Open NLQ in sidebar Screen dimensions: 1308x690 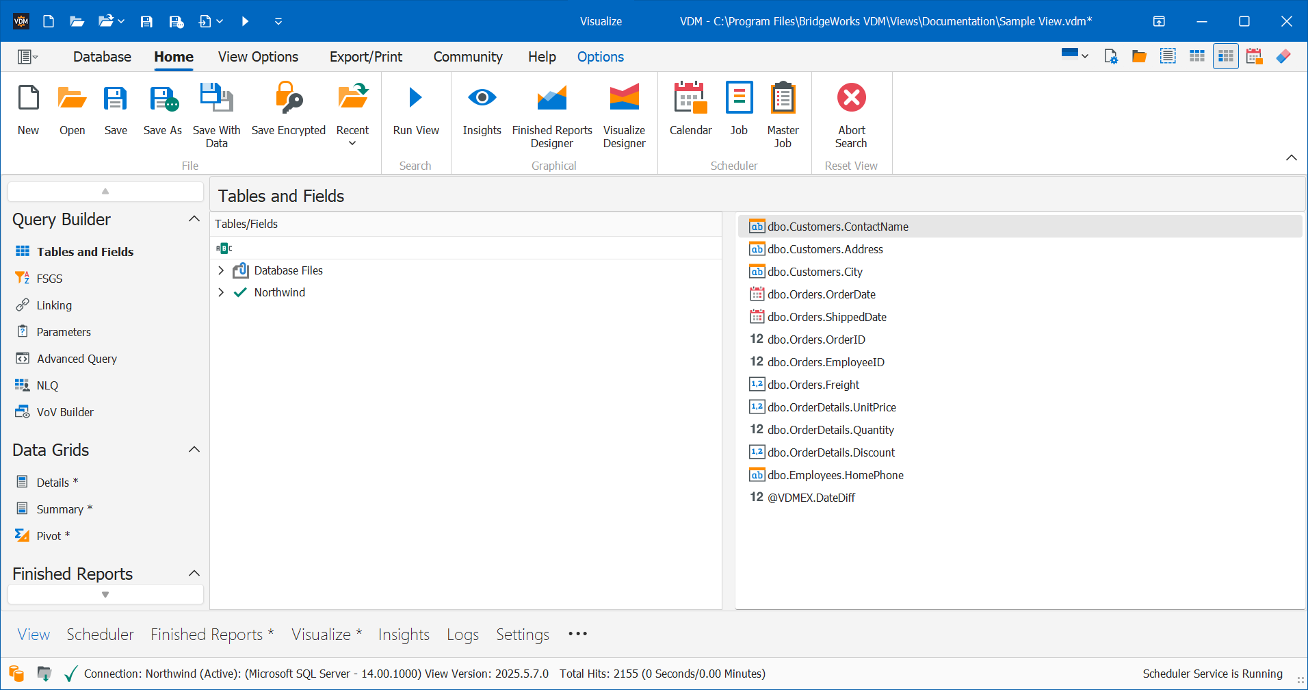47,385
